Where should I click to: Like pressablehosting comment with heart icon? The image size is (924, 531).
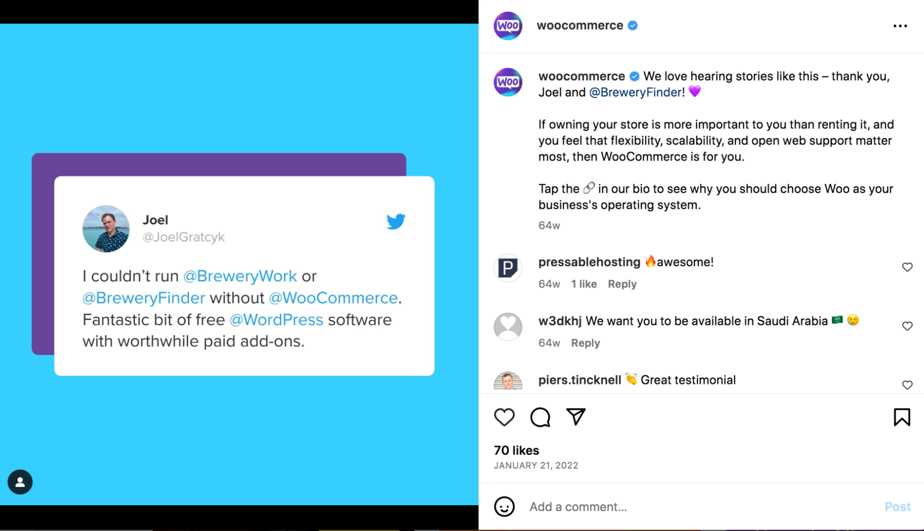point(907,267)
